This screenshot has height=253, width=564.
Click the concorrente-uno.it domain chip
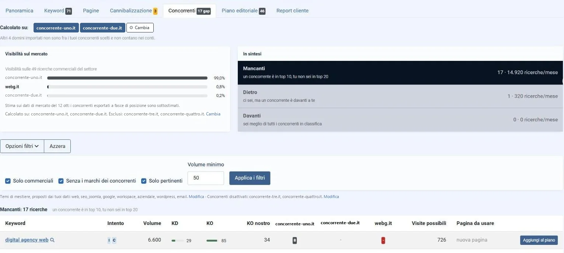56,28
